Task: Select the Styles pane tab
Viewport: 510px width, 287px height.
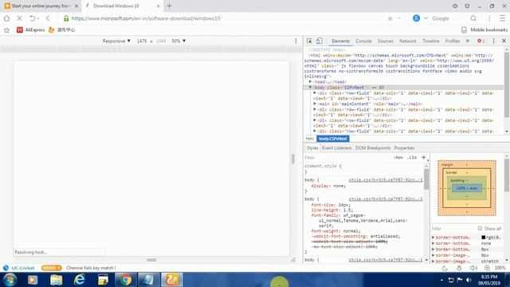Action: coord(312,148)
